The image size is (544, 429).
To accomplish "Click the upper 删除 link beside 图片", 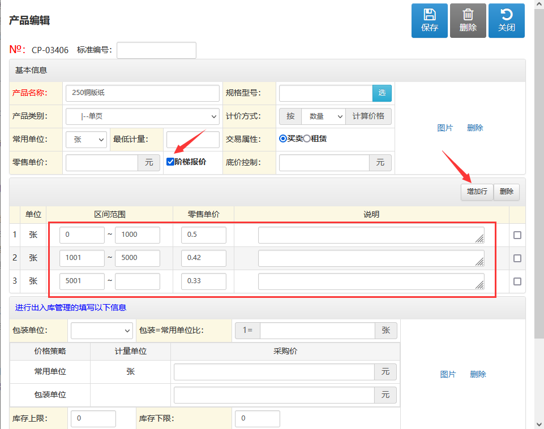I will tap(475, 128).
